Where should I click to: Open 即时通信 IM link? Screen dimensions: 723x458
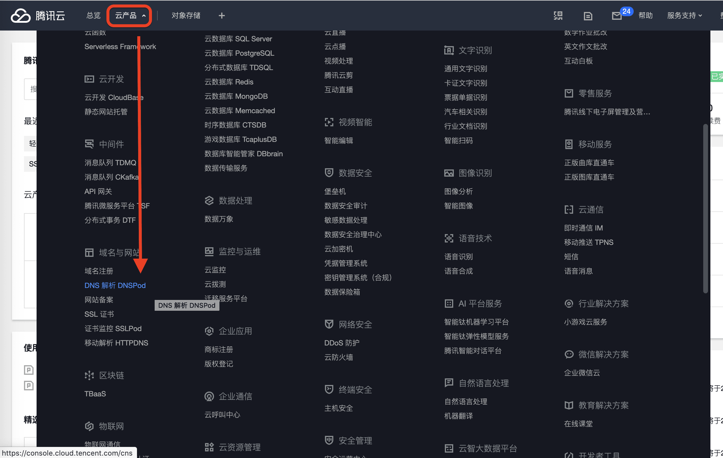click(583, 228)
